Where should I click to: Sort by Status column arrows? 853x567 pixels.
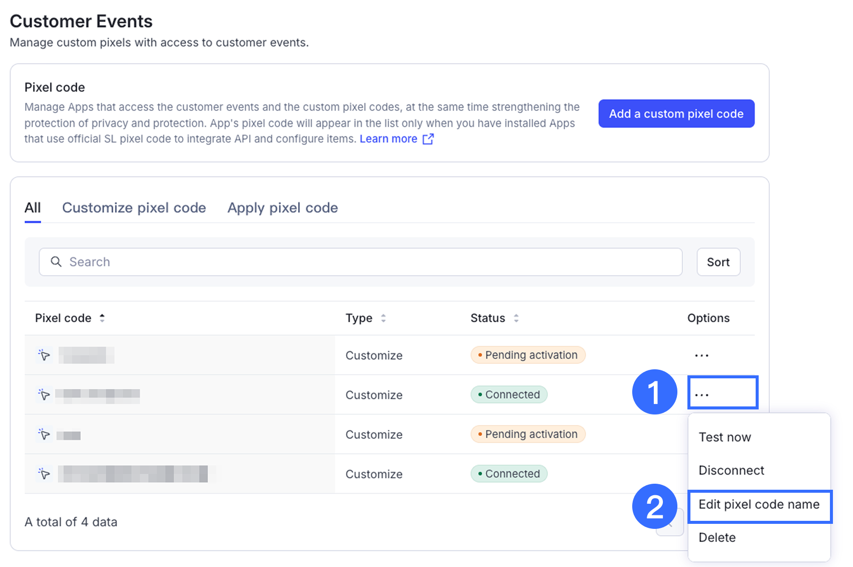coord(516,318)
